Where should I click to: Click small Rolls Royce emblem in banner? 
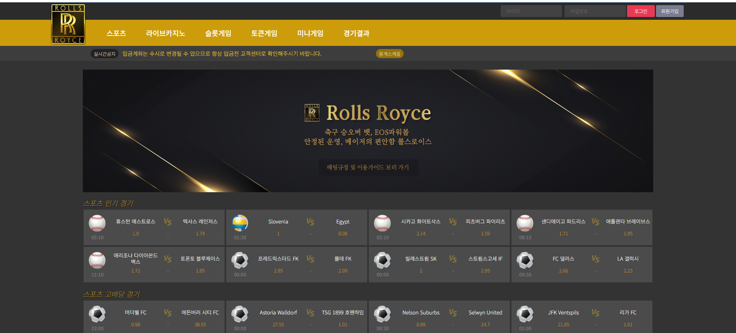(x=312, y=113)
